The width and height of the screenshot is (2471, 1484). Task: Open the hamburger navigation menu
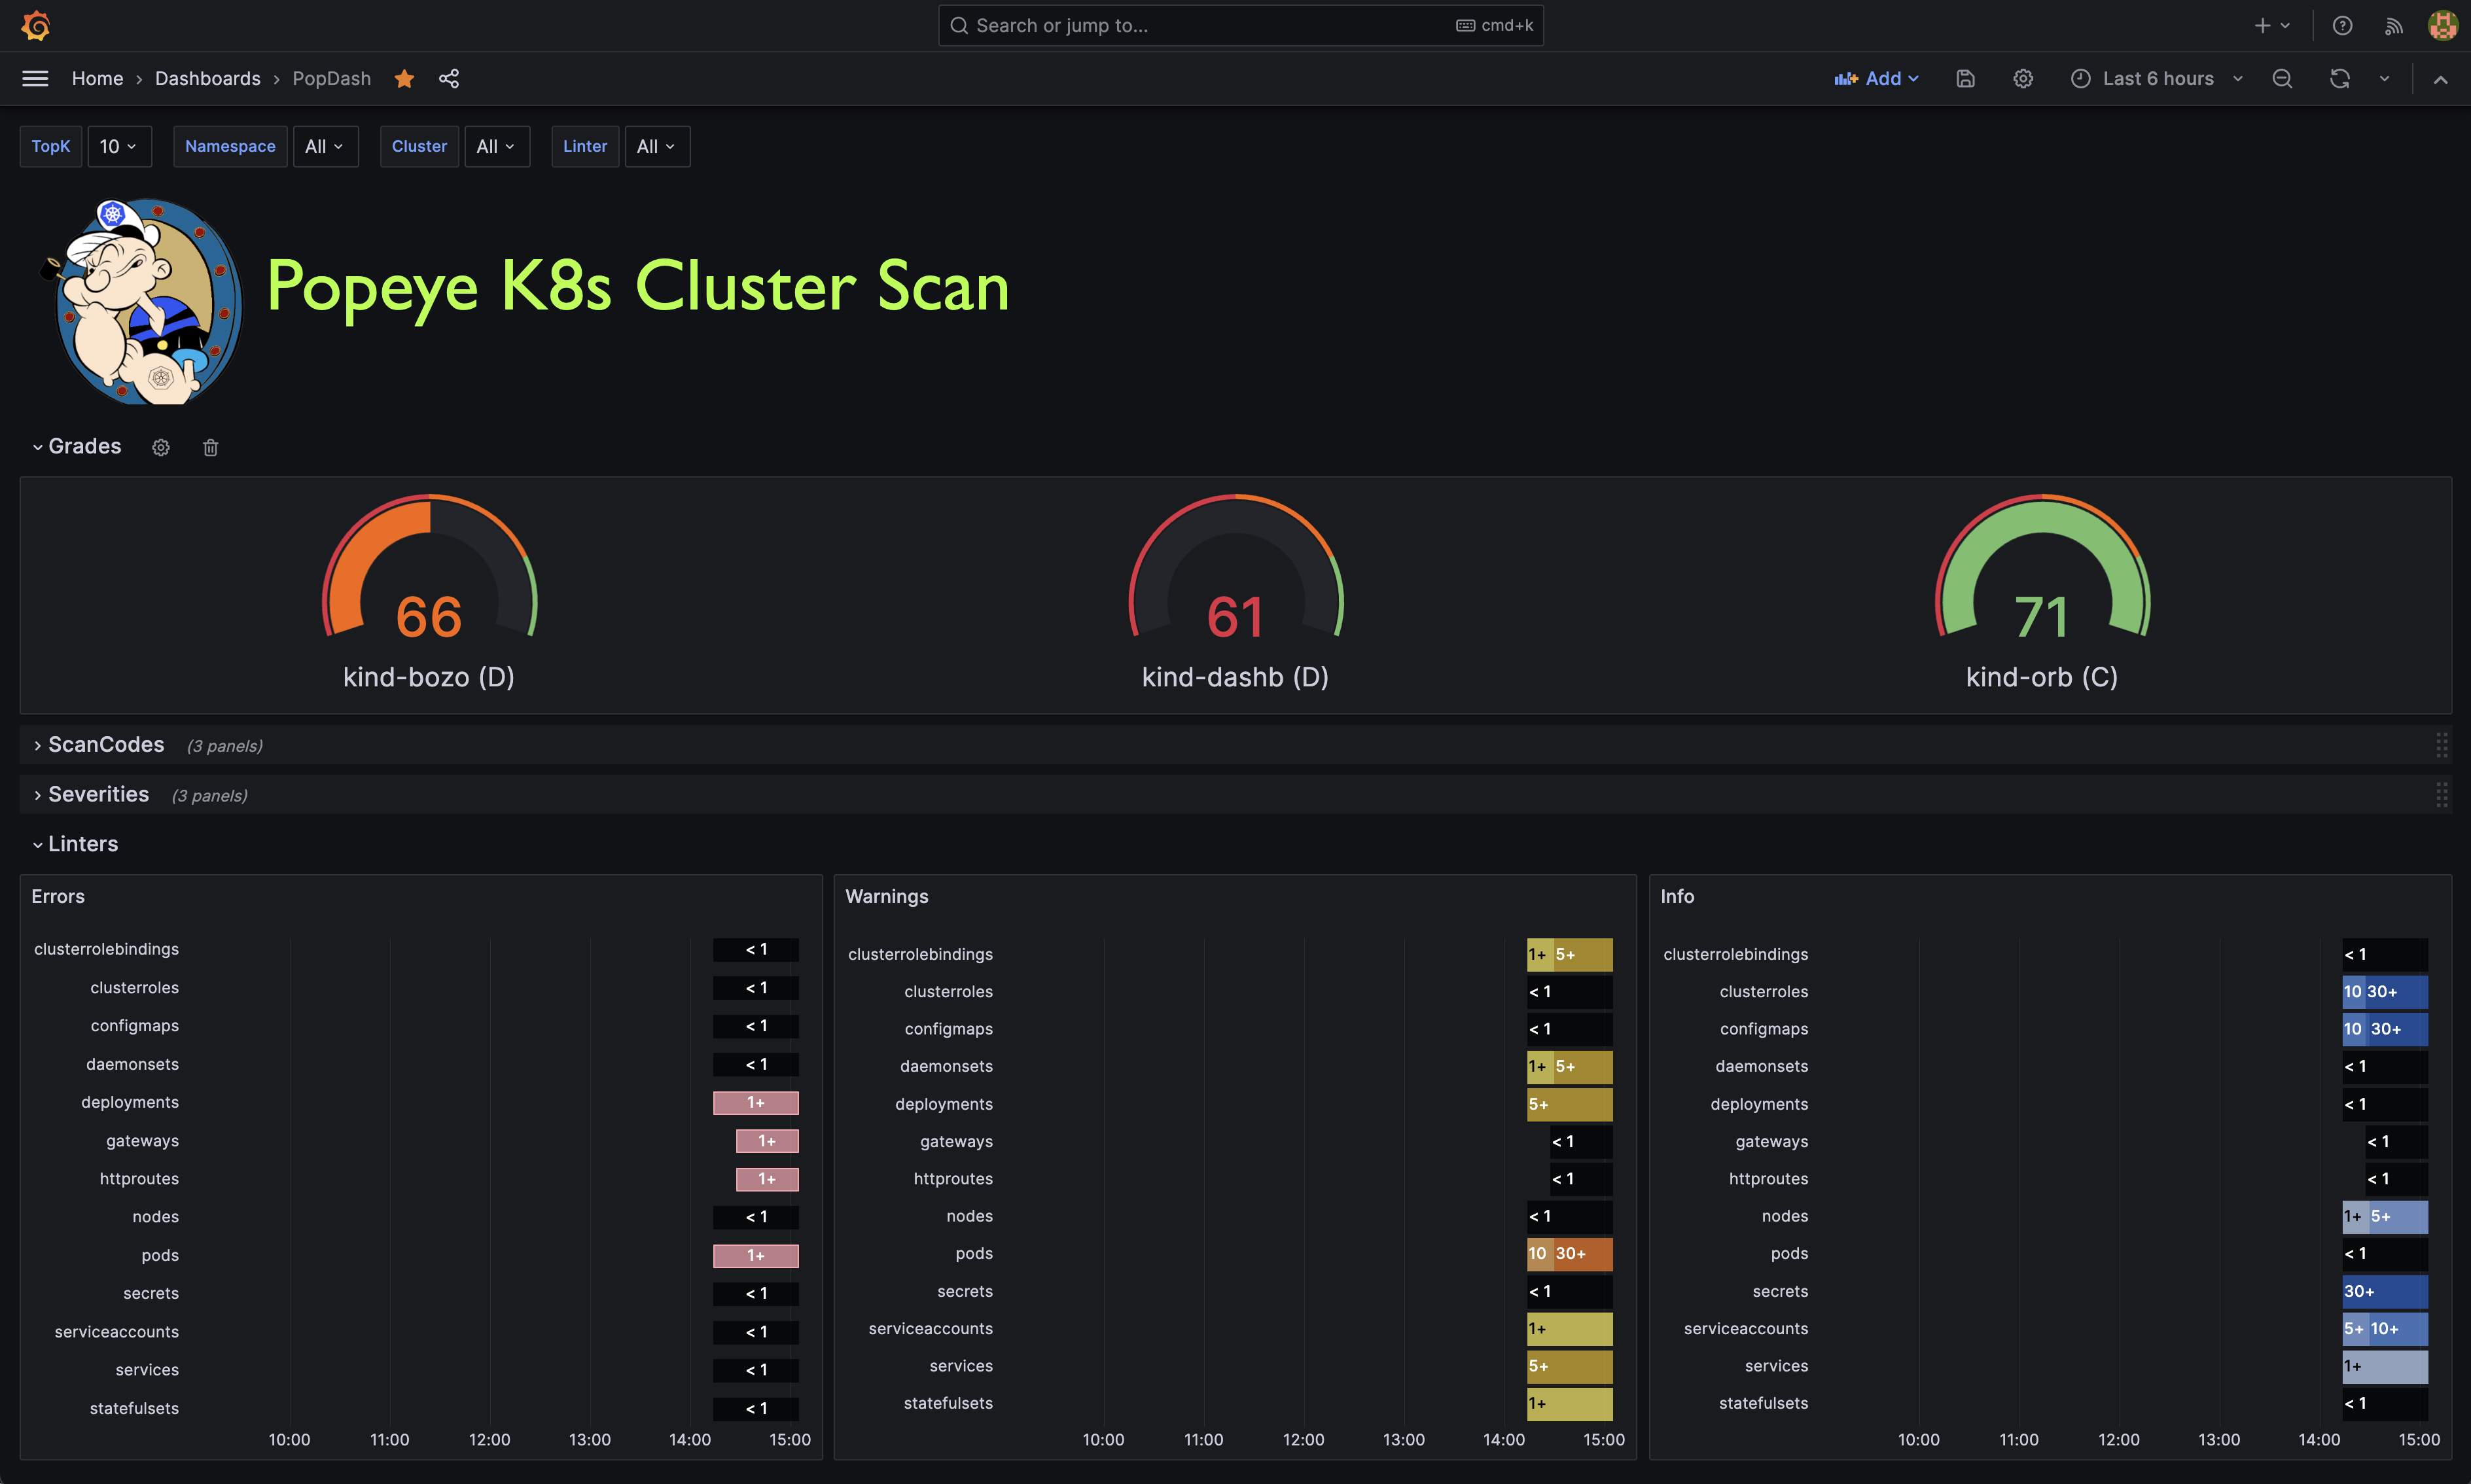pos(35,78)
